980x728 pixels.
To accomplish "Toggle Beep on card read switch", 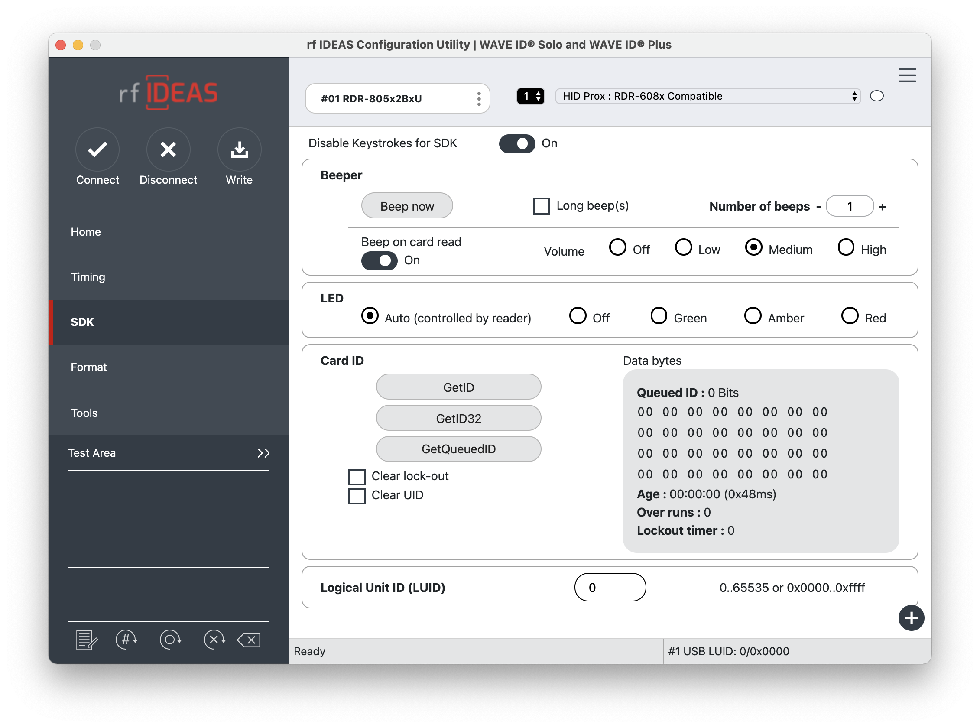I will coord(379,260).
